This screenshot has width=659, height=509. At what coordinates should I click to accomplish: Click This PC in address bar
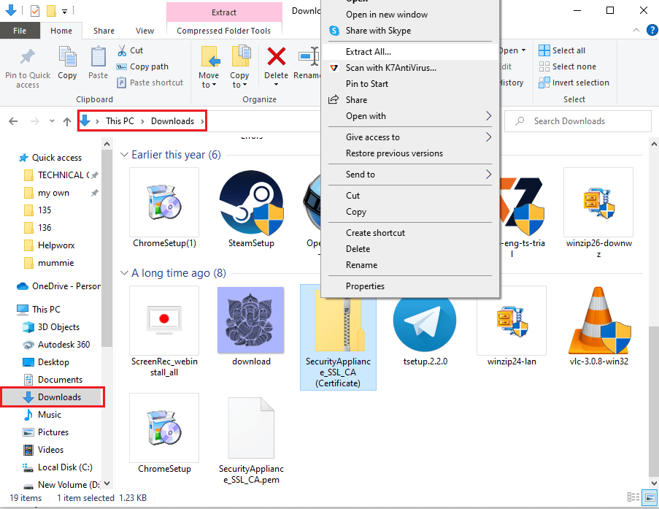pyautogui.click(x=120, y=121)
